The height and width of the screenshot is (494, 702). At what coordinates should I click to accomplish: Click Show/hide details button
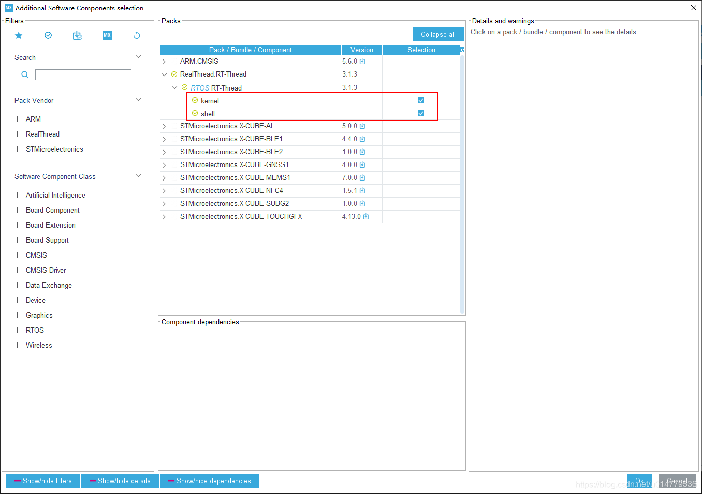(120, 481)
